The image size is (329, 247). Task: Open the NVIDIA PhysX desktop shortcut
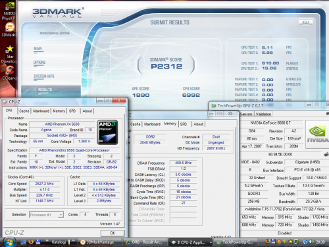pyautogui.click(x=9, y=11)
